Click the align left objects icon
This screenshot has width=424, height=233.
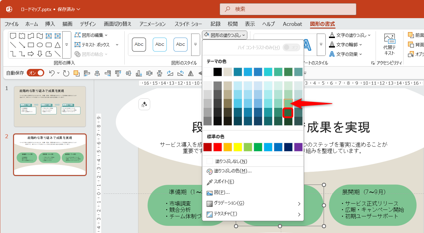coord(87,73)
